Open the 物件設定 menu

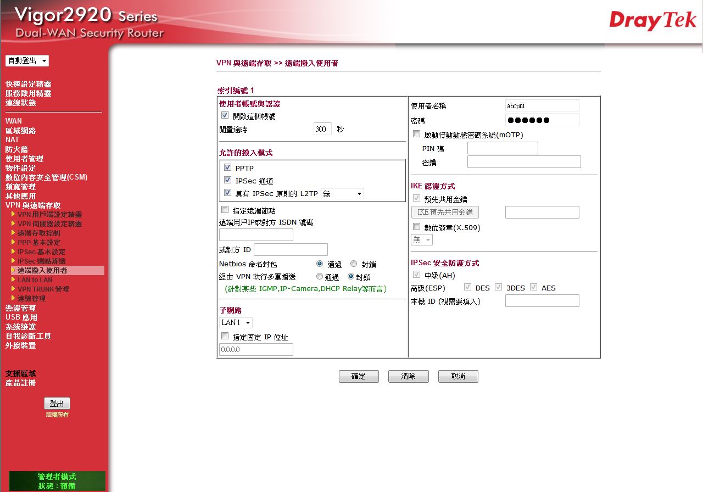point(21,168)
